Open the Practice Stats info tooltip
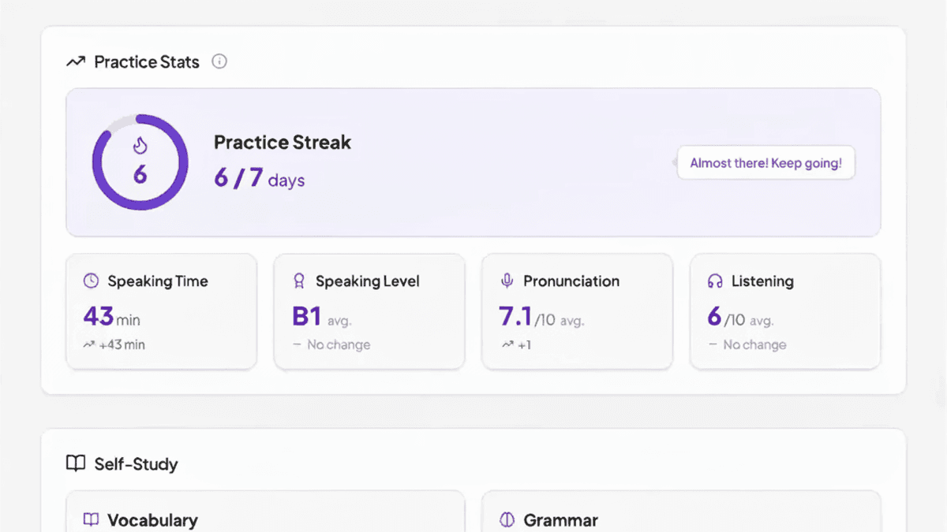 click(x=219, y=61)
